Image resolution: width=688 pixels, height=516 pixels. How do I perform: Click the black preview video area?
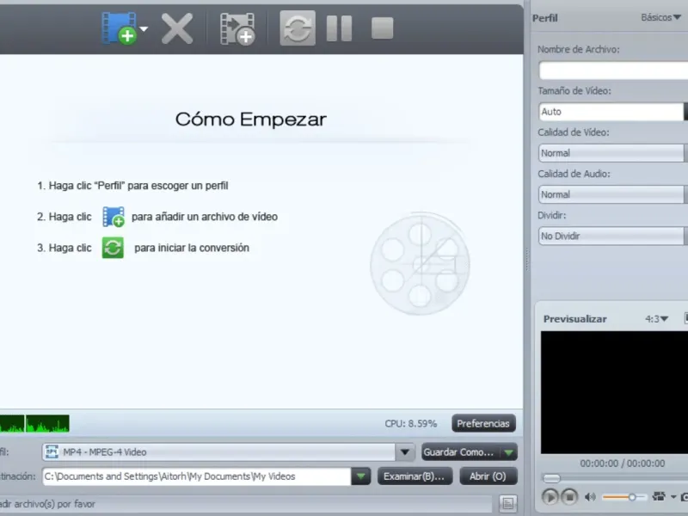pyautogui.click(x=614, y=392)
